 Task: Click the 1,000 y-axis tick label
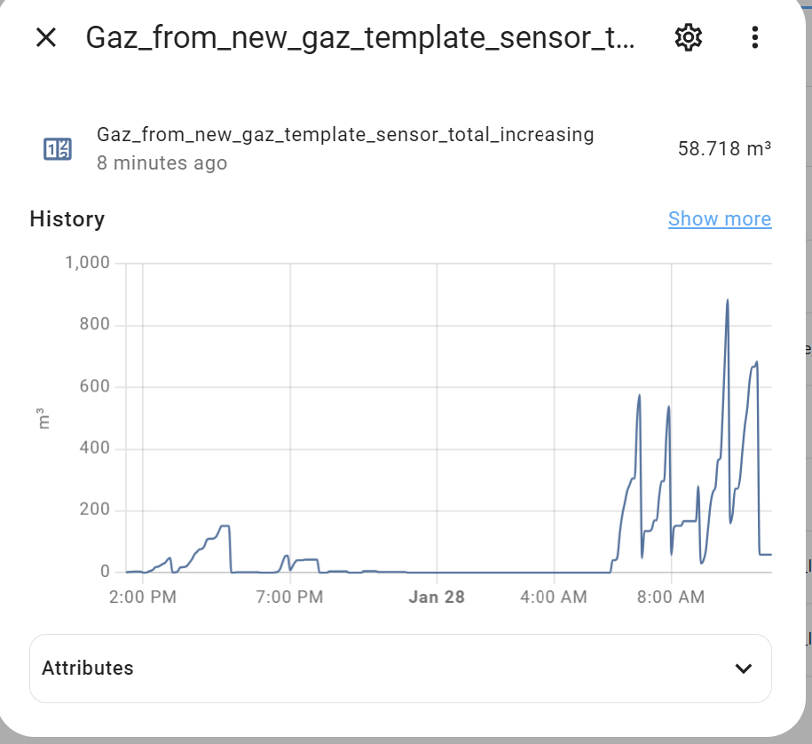(x=88, y=263)
